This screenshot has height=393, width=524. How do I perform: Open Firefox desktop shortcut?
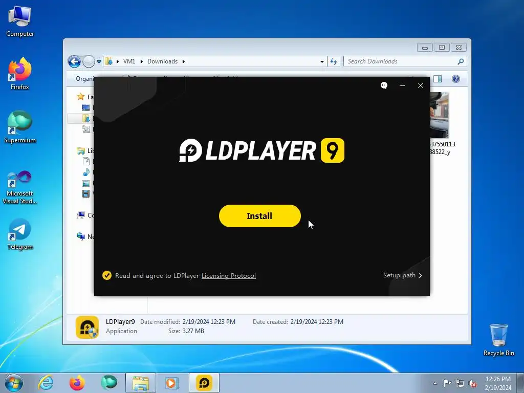pyautogui.click(x=20, y=74)
